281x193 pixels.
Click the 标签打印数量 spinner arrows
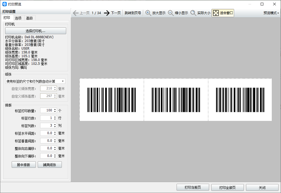pyautogui.click(x=55, y=110)
